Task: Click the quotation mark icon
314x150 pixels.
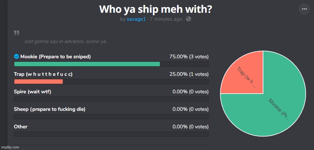Action: [x=17, y=33]
